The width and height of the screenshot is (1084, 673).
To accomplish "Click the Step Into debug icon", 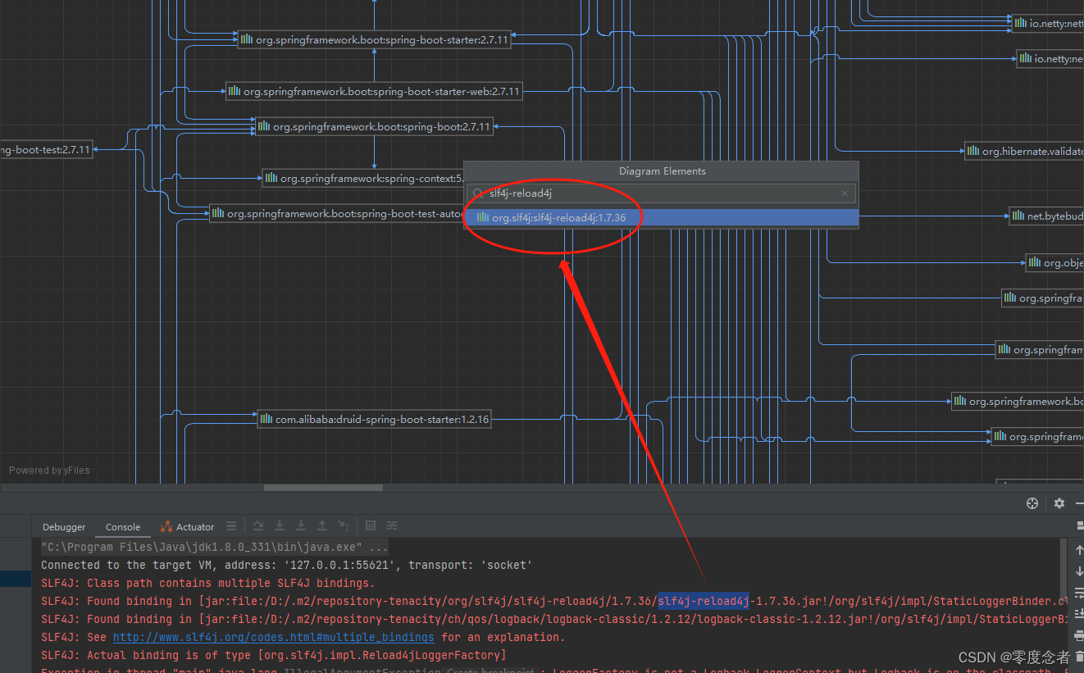I will [280, 526].
